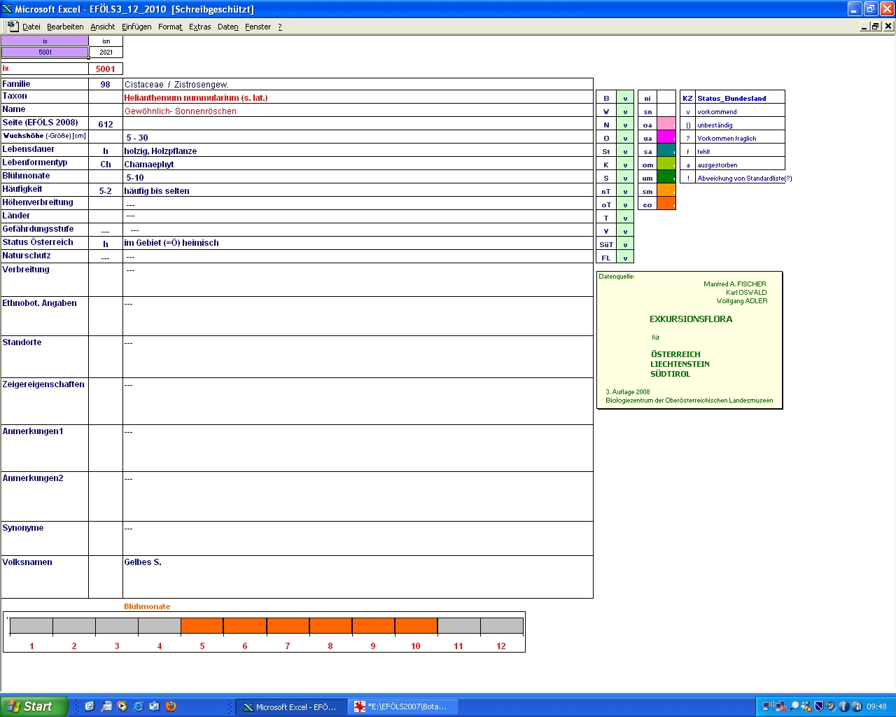
Task: Select the green status cell for St
Action: point(625,151)
